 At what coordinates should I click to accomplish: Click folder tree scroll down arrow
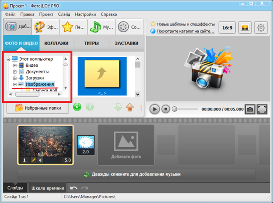click(66, 88)
